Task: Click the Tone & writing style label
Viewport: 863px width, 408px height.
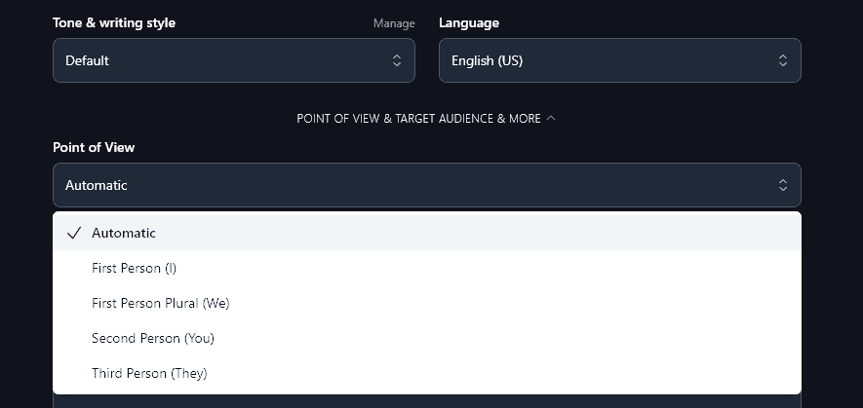Action: 114,22
